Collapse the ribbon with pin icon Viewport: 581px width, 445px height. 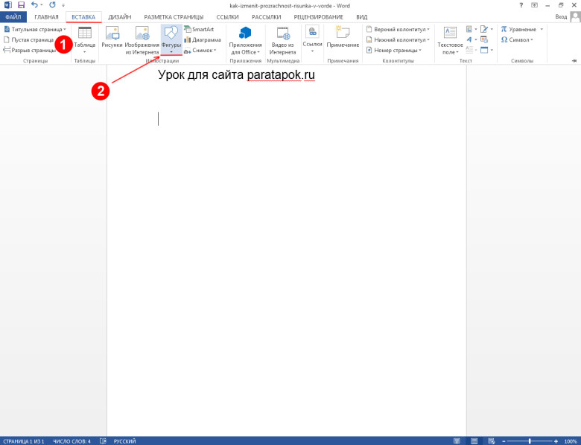tap(572, 60)
